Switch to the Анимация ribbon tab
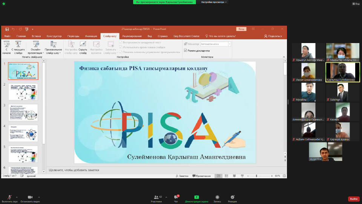 pos(91,36)
